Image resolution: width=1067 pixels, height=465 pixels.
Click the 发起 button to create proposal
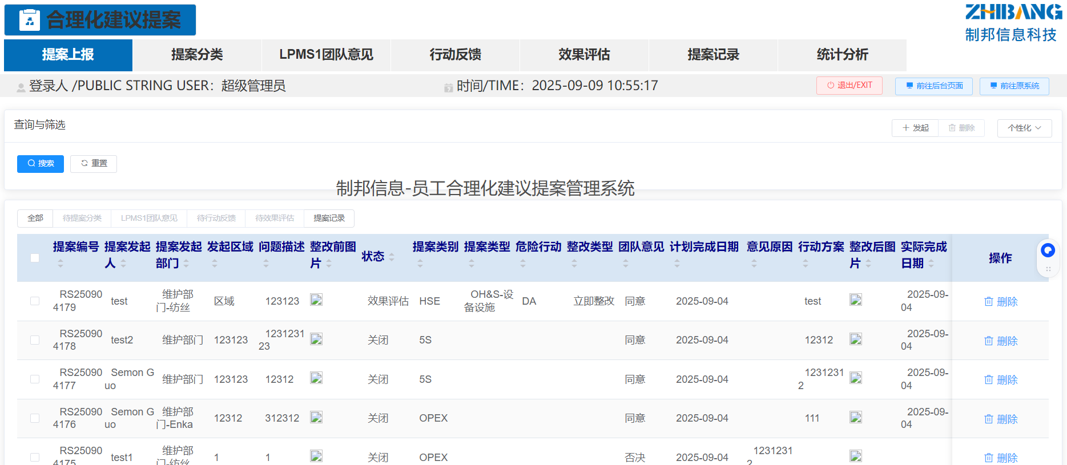pos(915,128)
